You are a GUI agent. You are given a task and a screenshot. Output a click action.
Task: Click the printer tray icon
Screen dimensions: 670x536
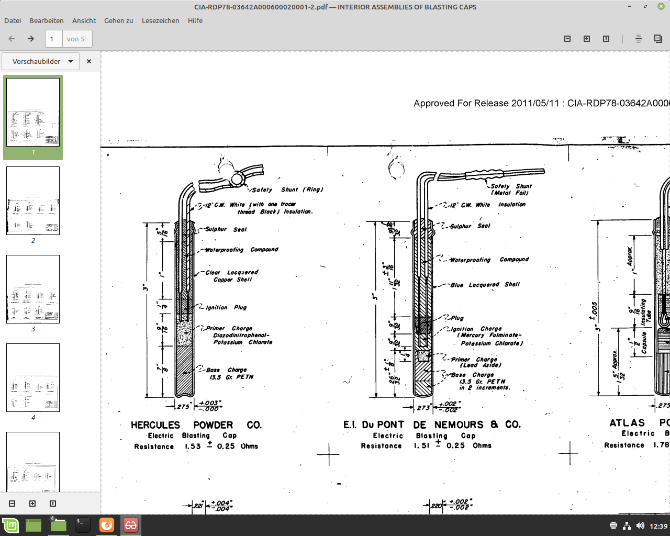tap(613, 526)
